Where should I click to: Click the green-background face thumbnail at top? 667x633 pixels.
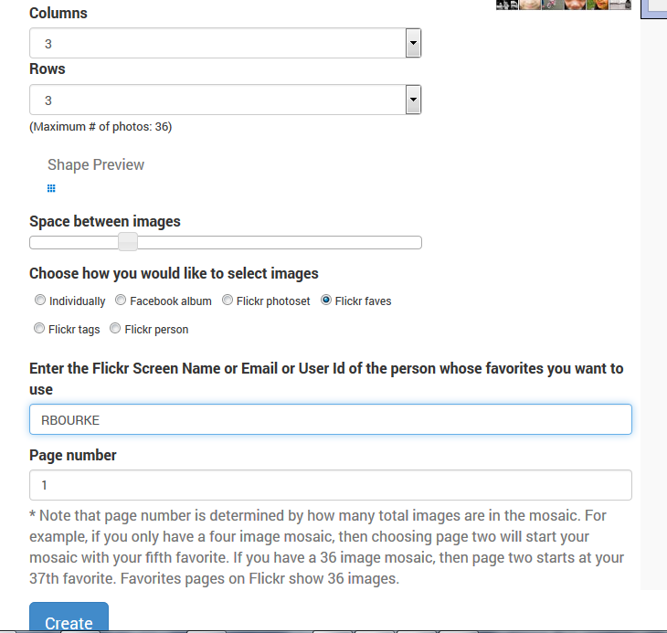(598, 5)
